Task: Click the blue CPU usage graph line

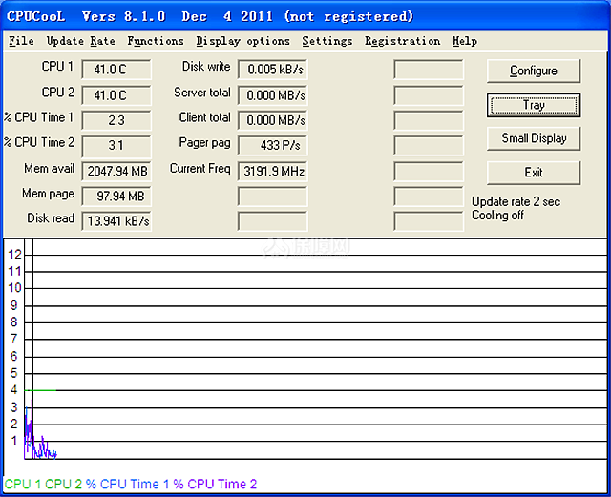Action: tap(41, 450)
